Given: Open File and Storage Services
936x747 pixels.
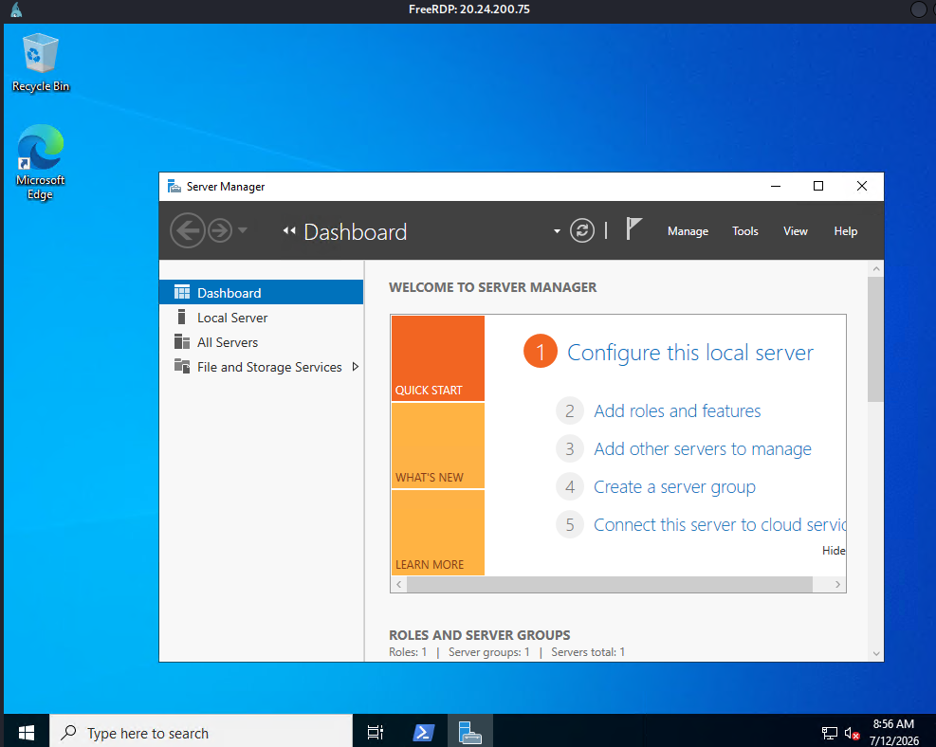Looking at the screenshot, I should [x=262, y=366].
